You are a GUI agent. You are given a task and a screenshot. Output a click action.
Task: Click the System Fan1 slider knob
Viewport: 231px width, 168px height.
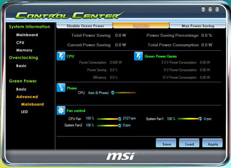(201, 119)
